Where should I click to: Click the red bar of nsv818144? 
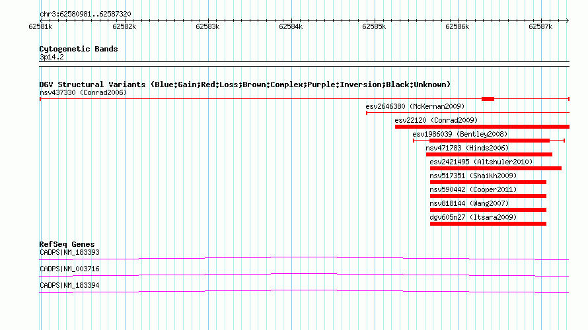pos(488,210)
